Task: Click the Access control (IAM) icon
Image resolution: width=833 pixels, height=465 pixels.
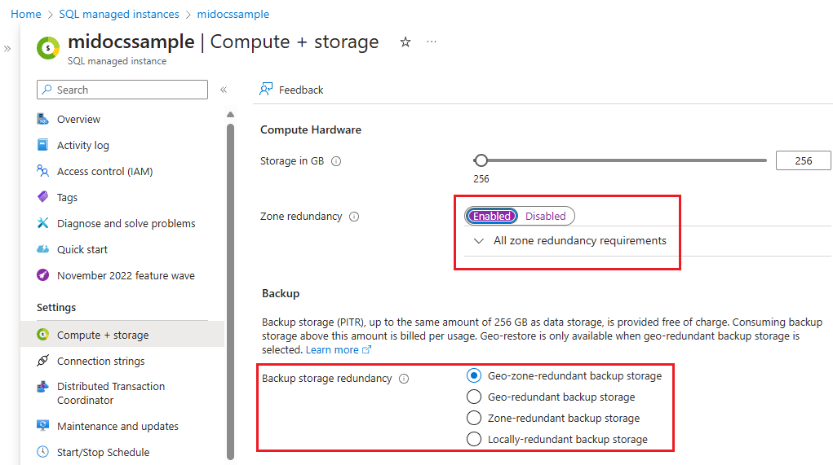Action: [x=43, y=171]
